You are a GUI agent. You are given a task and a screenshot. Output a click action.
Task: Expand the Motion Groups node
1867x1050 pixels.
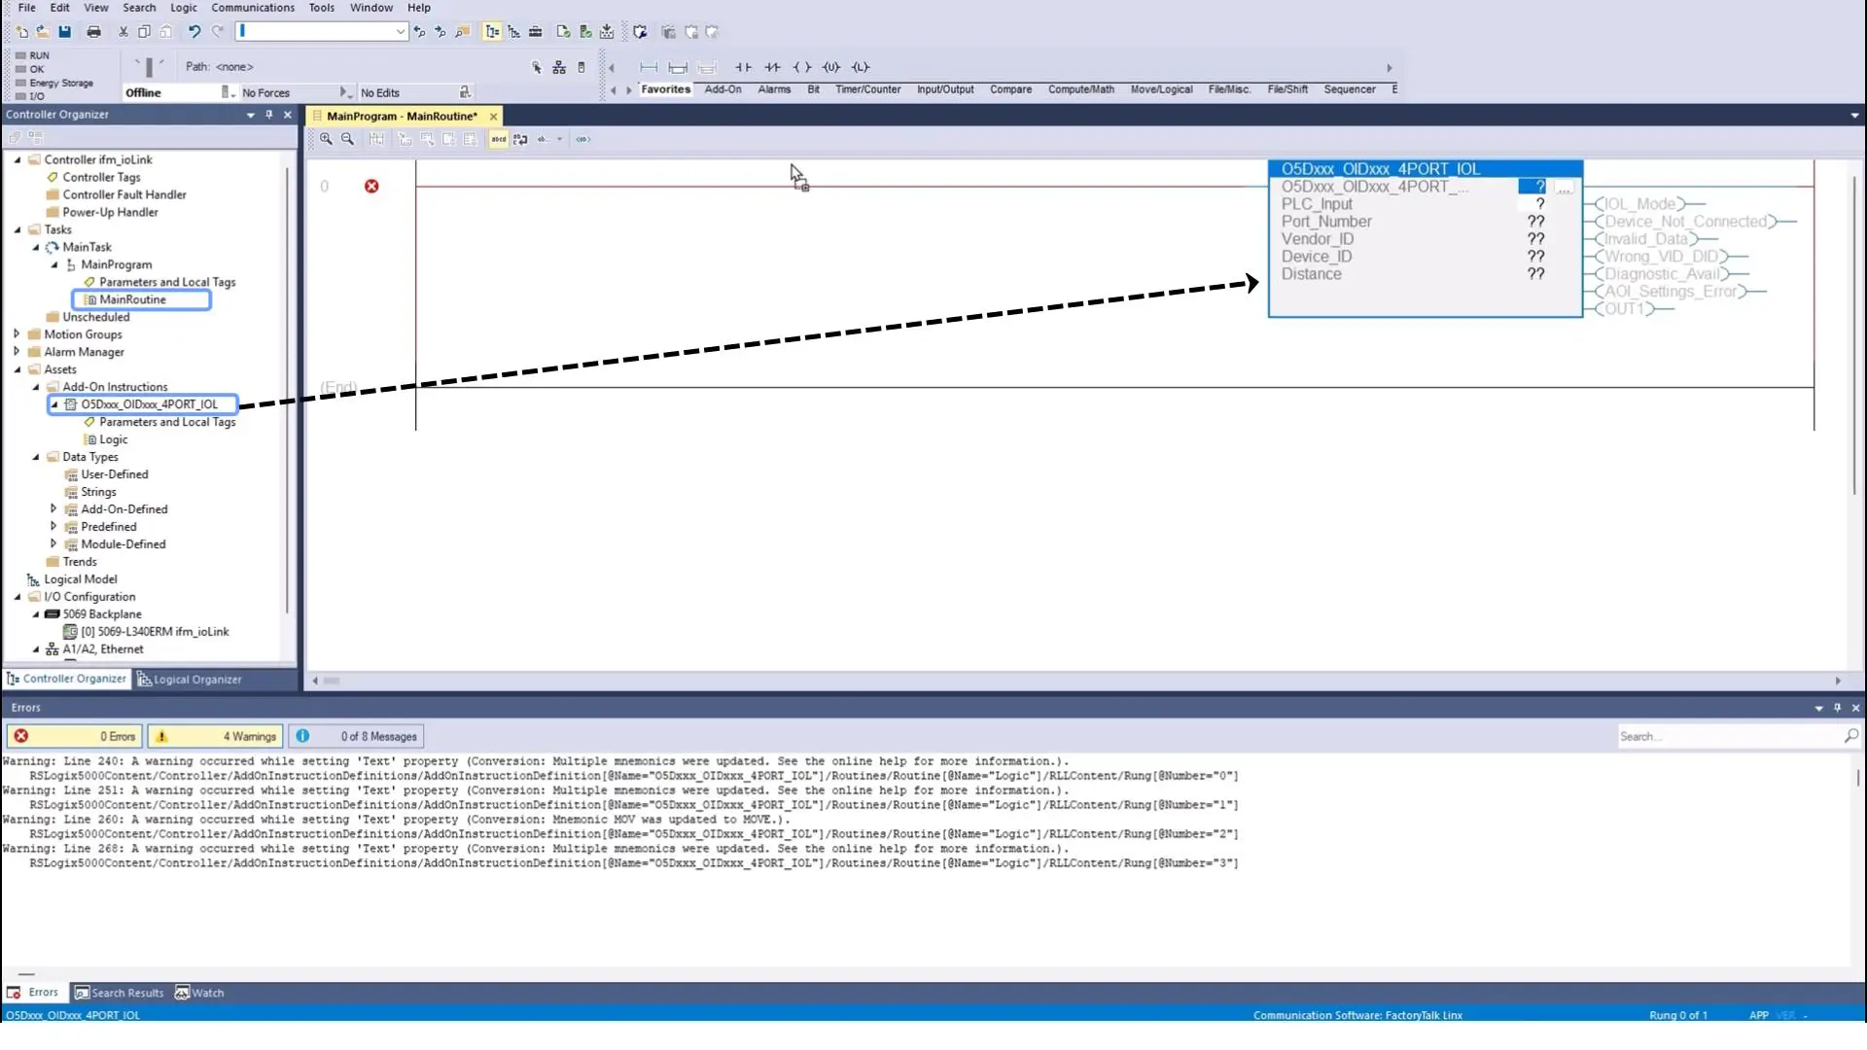(x=17, y=334)
